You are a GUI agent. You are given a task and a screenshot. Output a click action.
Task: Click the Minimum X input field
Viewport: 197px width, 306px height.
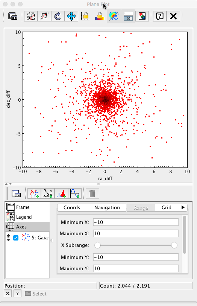tap(136, 222)
